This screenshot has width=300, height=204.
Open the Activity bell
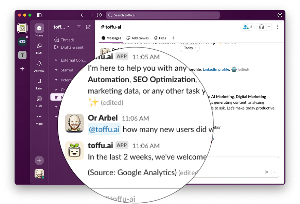[39, 66]
